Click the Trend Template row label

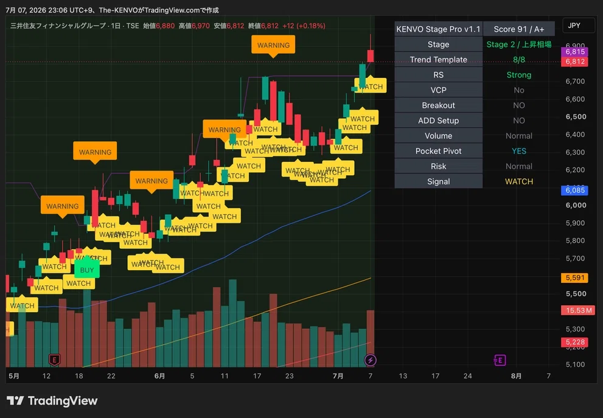tap(438, 60)
